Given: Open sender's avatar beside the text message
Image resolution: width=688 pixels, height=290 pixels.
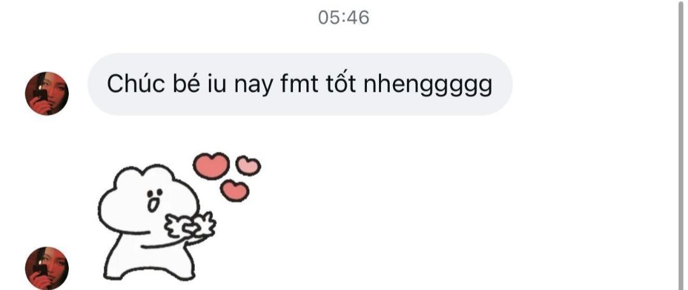Looking at the screenshot, I should pos(47,93).
